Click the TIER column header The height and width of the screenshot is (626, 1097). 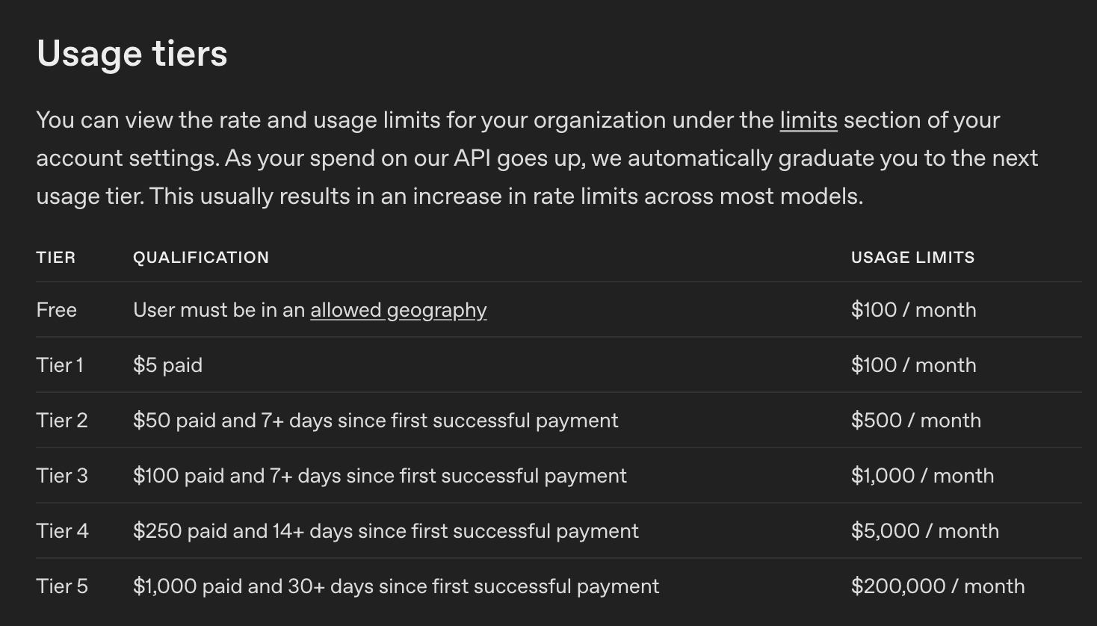tap(56, 258)
